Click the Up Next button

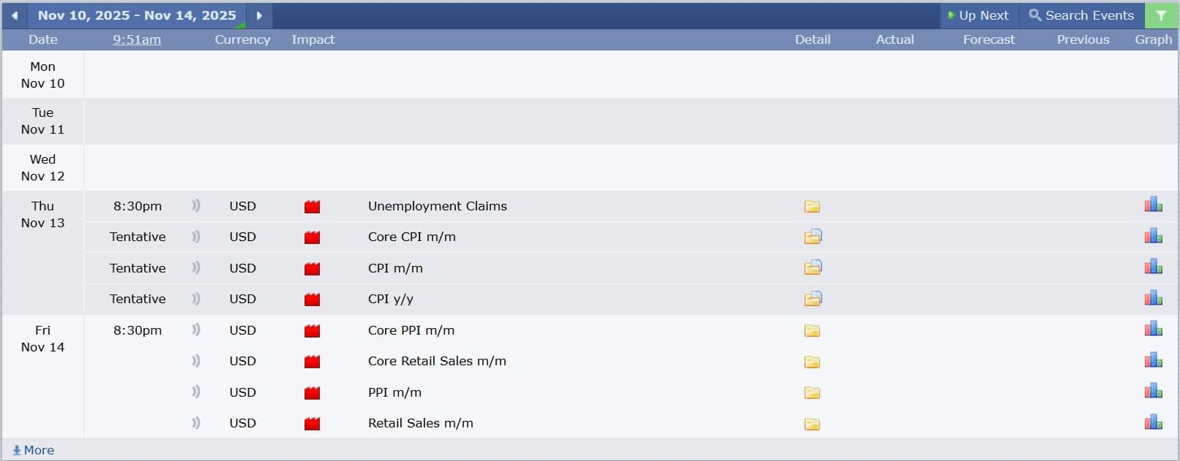[979, 15]
